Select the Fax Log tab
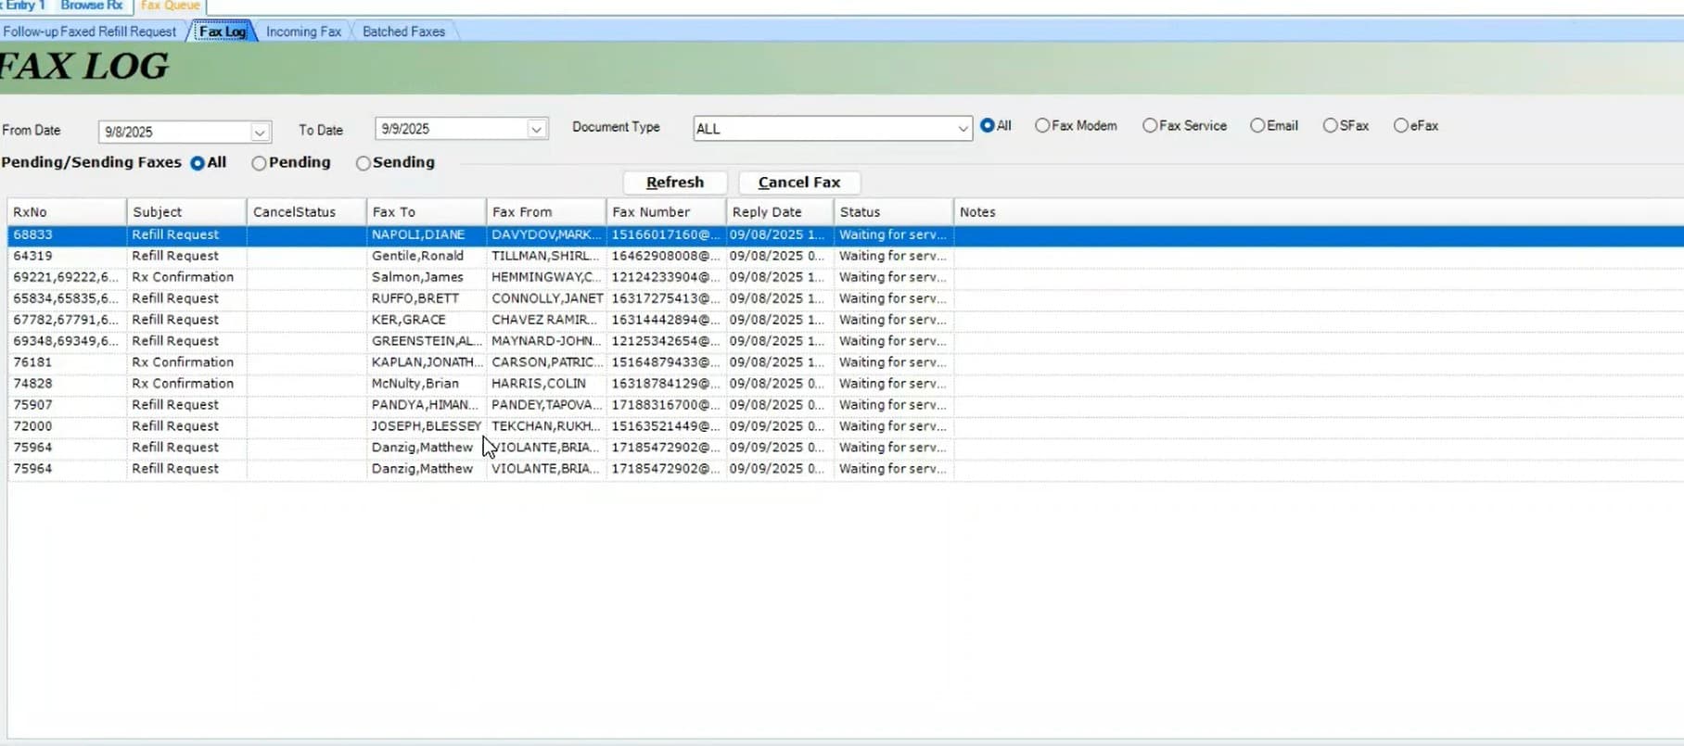Viewport: 1684px width, 746px height. (x=223, y=32)
